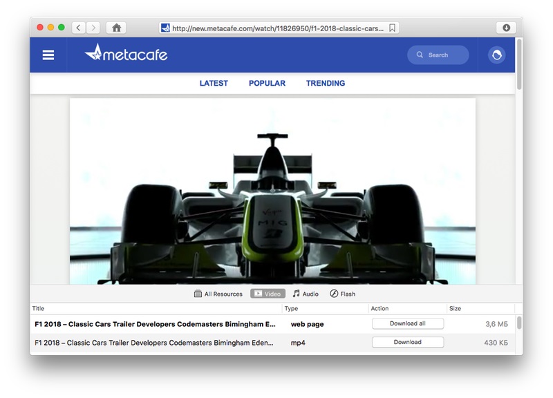This screenshot has height=398, width=553.
Task: Maximize window with green button
Action: coord(62,28)
